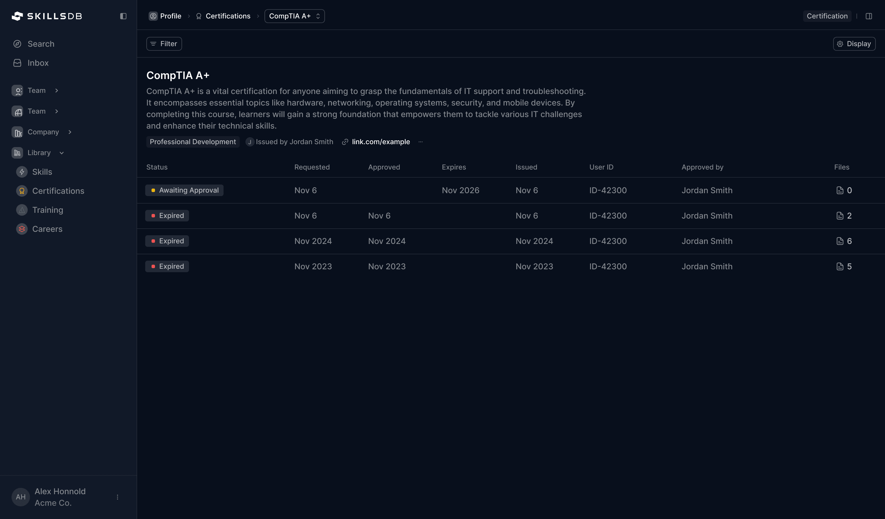Open the Inbox
The height and width of the screenshot is (519, 885).
[38, 63]
